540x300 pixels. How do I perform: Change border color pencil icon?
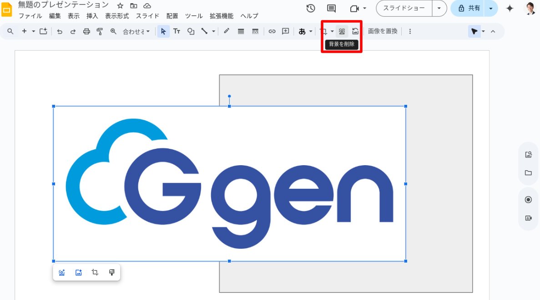pos(226,31)
